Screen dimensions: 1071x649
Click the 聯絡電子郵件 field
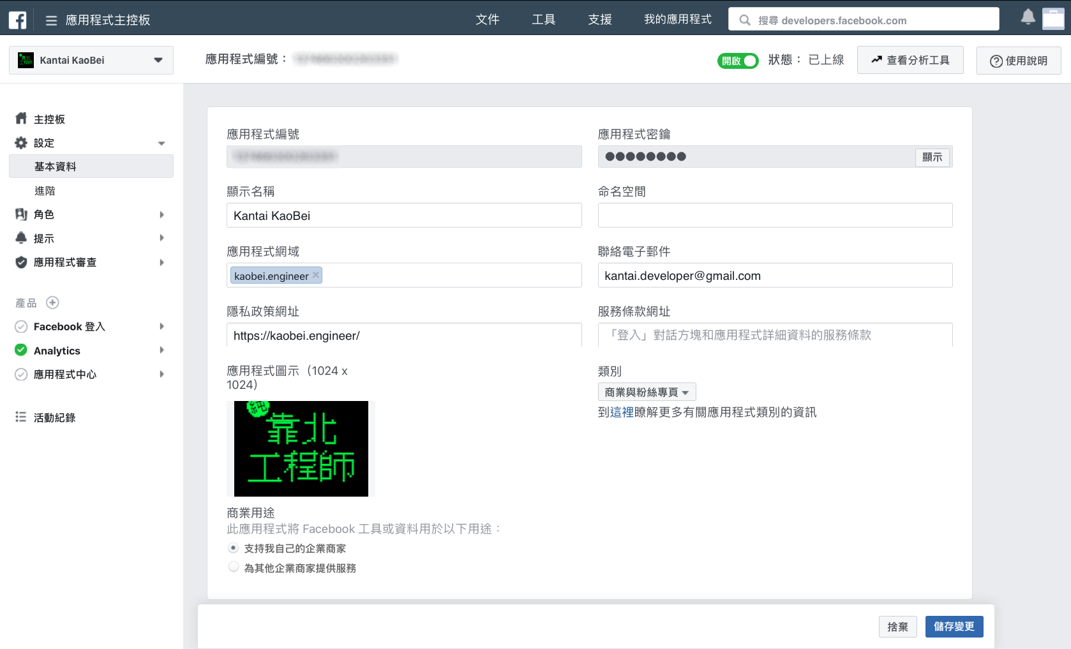click(775, 275)
